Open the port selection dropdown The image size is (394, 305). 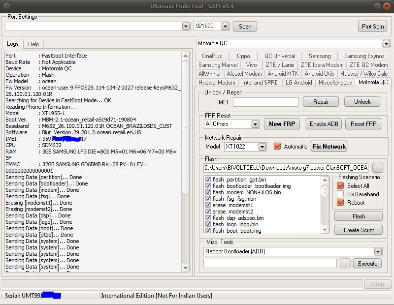(x=186, y=27)
